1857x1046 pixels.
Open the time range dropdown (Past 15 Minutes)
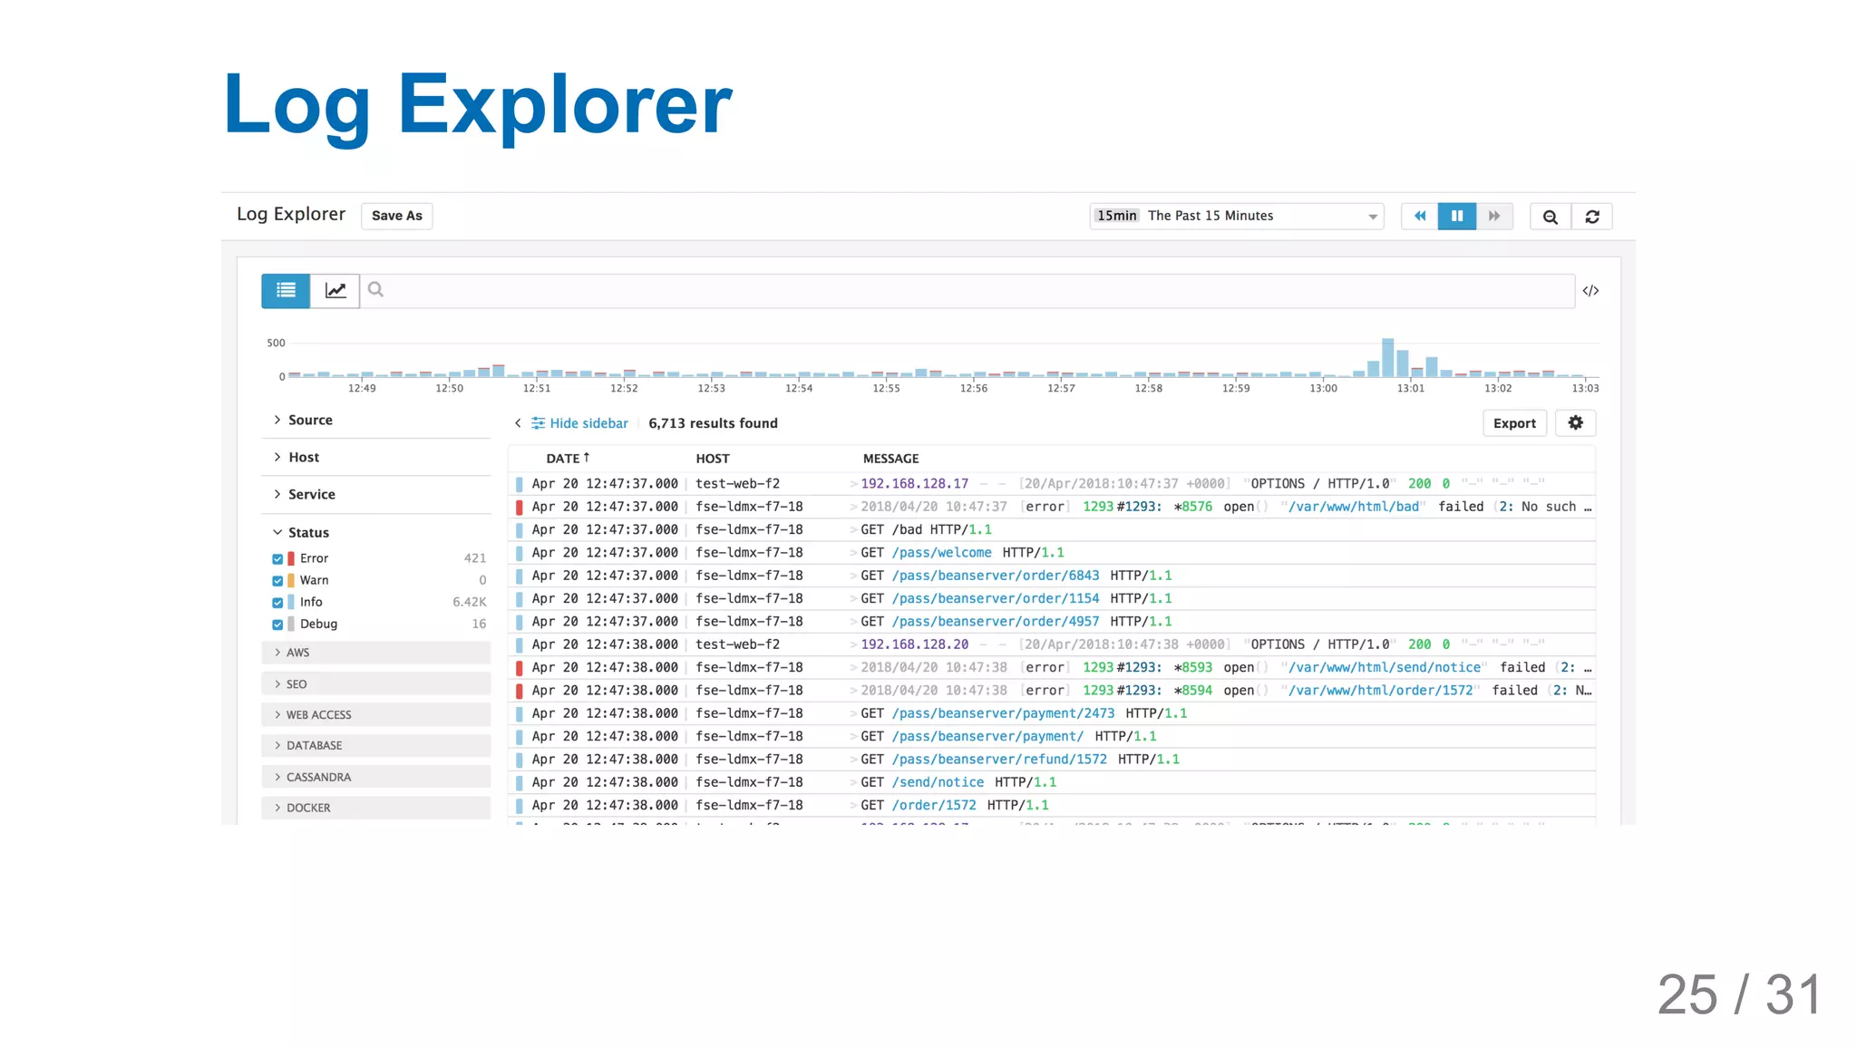coord(1236,216)
